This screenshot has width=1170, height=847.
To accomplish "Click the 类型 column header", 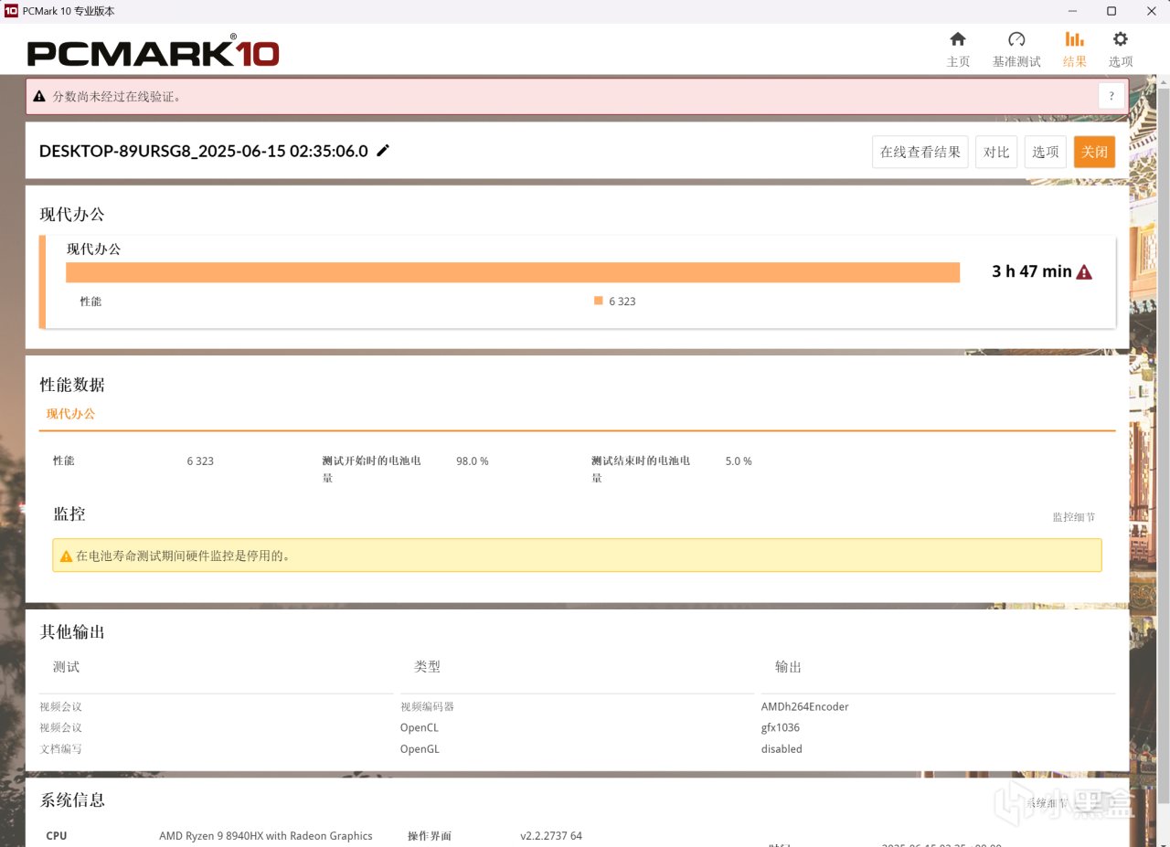I will pyautogui.click(x=428, y=667).
